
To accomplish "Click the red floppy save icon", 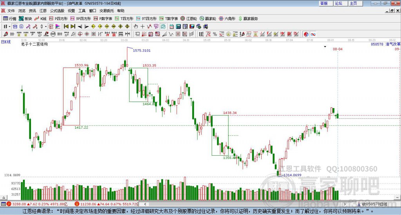I will click(191, 27).
